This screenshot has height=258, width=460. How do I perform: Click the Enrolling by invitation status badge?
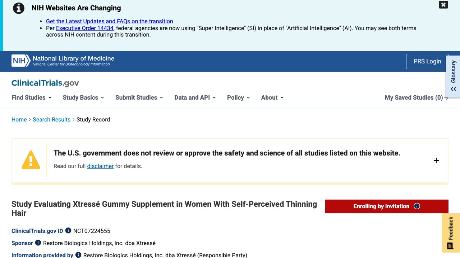point(387,206)
